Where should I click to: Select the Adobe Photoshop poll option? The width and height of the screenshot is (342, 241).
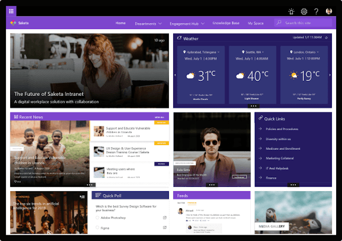pos(98,217)
